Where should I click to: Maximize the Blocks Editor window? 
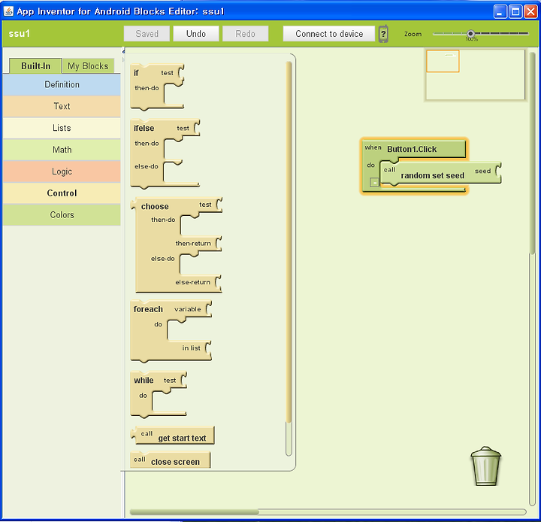pyautogui.click(x=515, y=12)
